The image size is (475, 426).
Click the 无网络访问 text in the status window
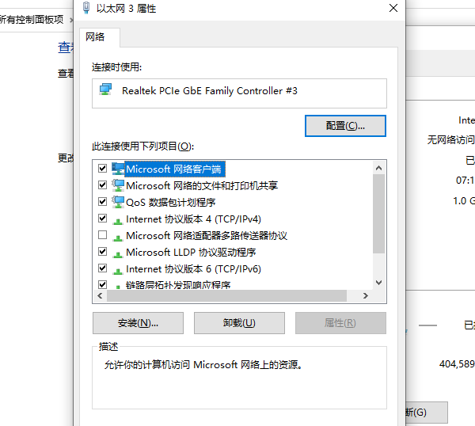[450, 139]
